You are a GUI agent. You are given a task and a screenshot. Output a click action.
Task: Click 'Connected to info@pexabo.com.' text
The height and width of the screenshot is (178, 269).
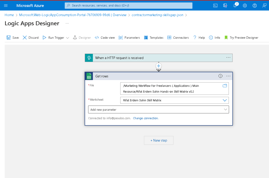[109, 118]
